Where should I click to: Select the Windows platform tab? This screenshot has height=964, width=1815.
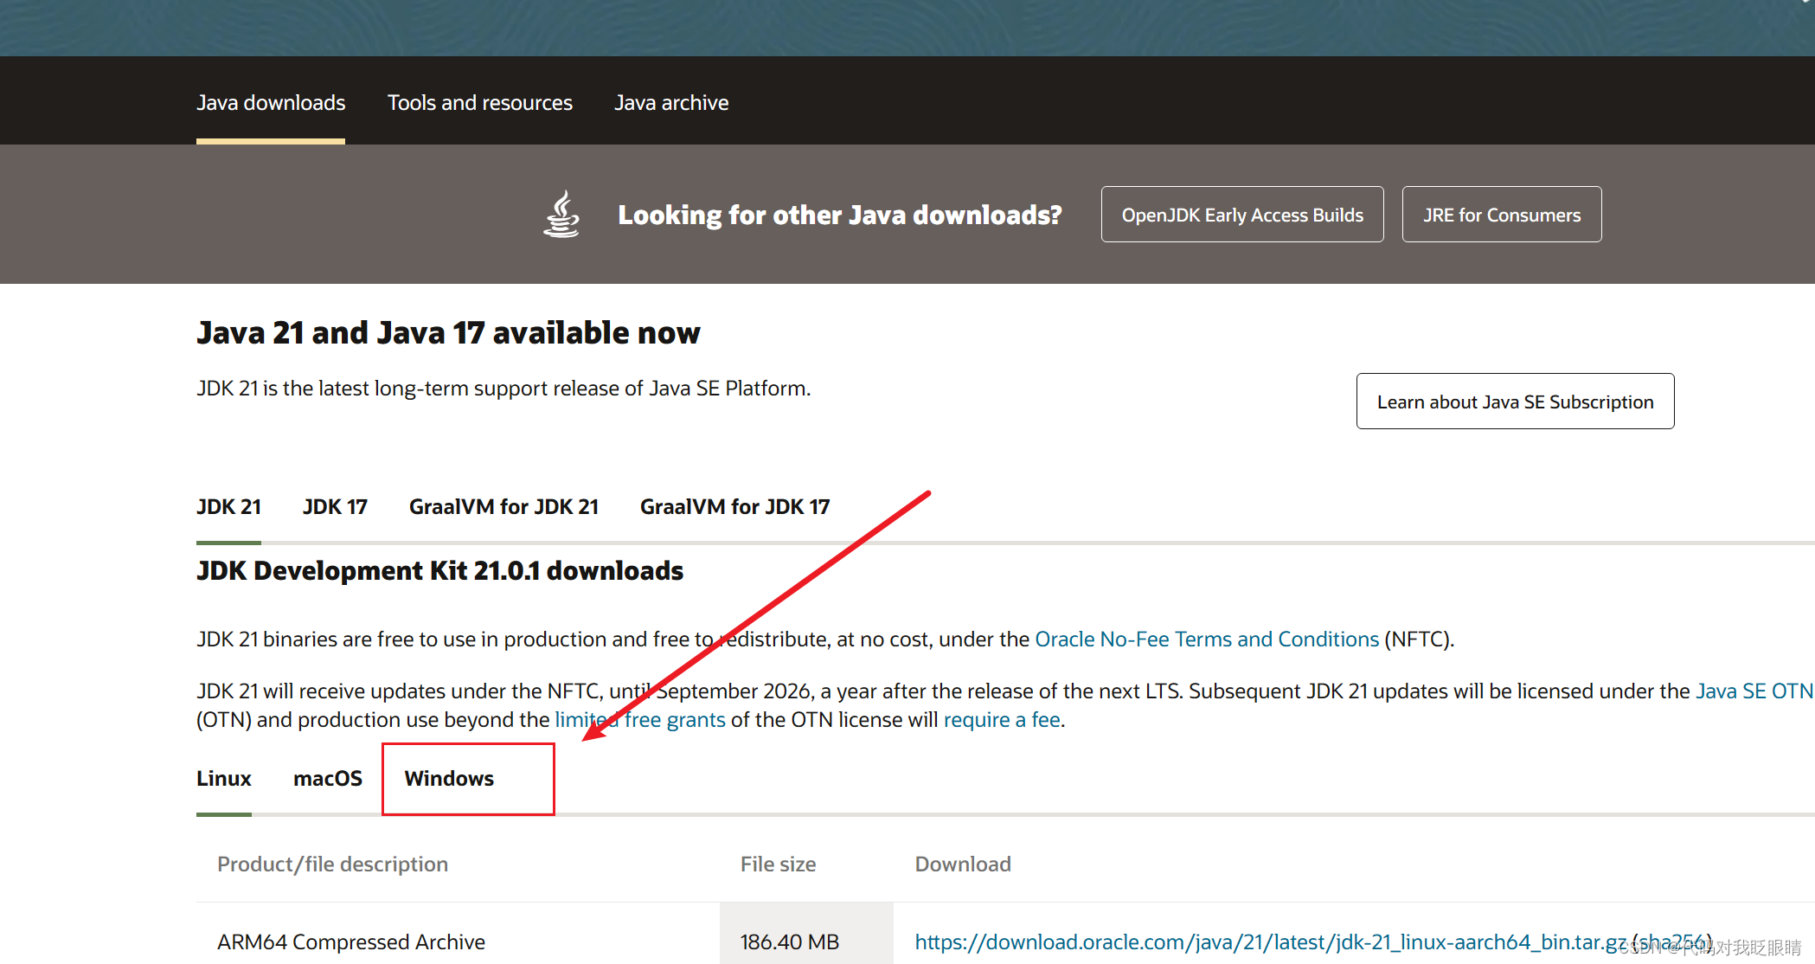[x=449, y=778]
